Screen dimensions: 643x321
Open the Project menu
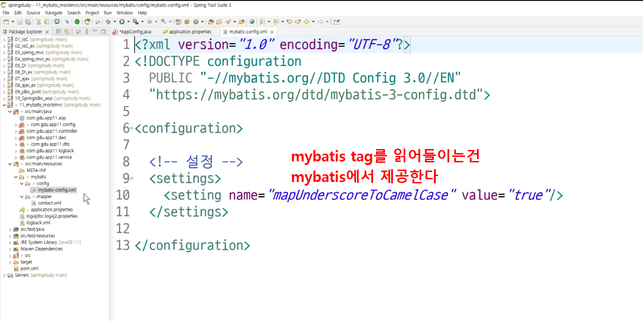pyautogui.click(x=92, y=13)
